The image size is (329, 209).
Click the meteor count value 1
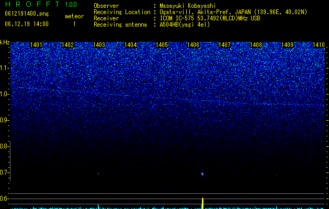[74, 24]
